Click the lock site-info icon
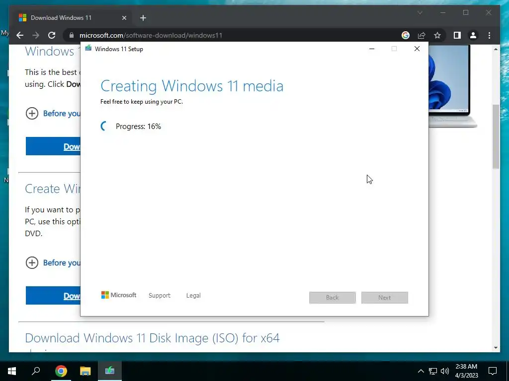 [72, 35]
